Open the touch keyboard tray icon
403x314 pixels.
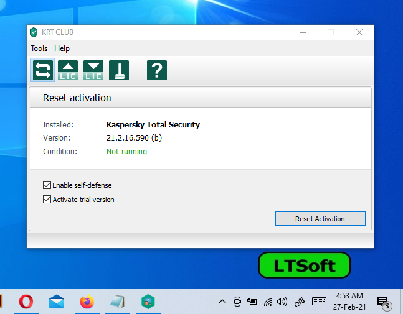click(x=319, y=302)
